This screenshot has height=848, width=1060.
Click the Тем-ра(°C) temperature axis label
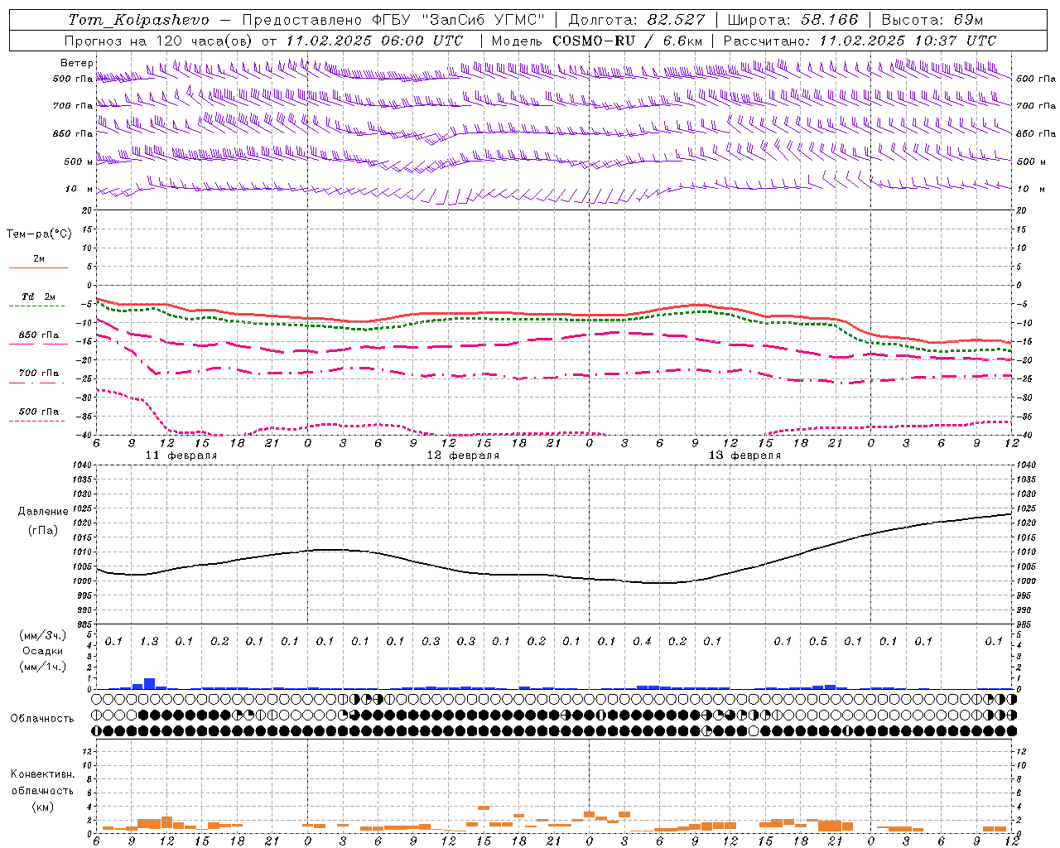point(39,234)
